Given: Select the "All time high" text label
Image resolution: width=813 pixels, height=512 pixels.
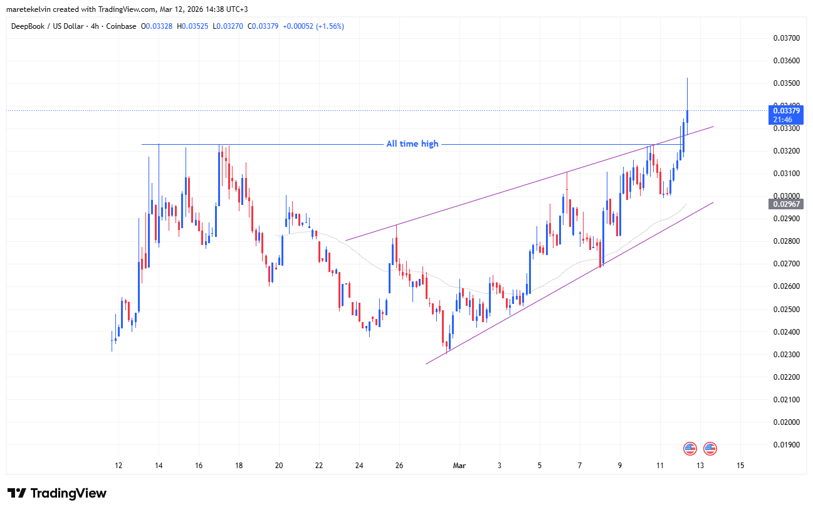Looking at the screenshot, I should tap(412, 144).
